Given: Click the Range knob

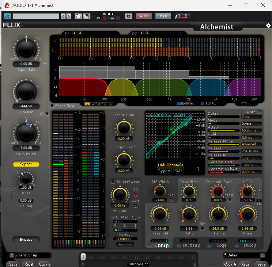Looking at the screenshot, I should click(218, 214).
